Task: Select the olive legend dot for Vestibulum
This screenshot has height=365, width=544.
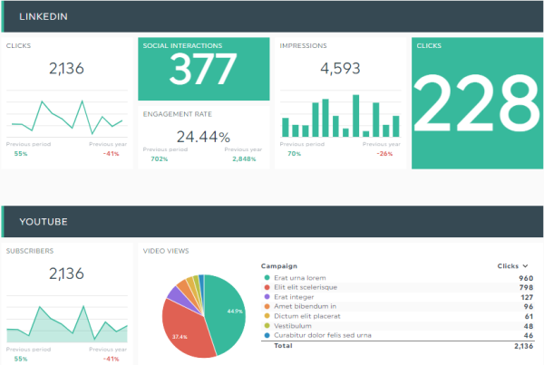Action: pyautogui.click(x=267, y=326)
